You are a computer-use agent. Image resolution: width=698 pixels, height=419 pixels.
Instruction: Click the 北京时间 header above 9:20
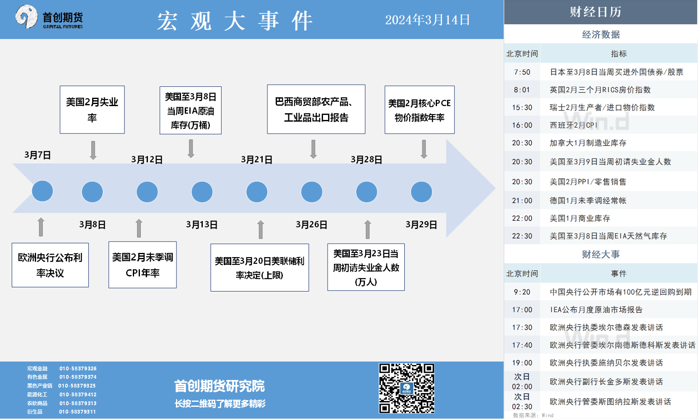[x=522, y=273]
